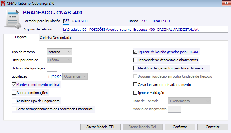Click the Alterar Modelo EDI button

[x=101, y=127]
